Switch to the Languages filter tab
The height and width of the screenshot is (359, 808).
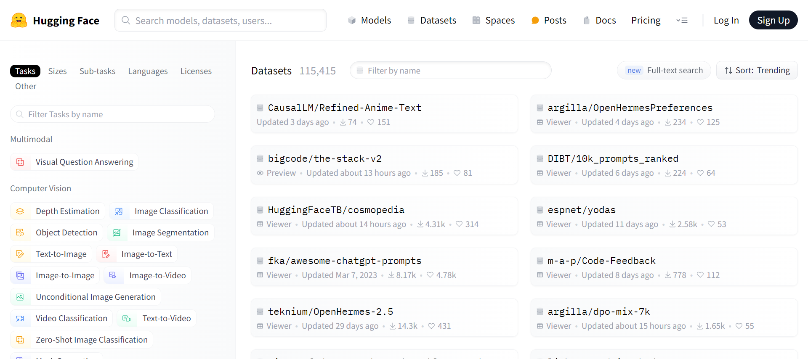[148, 71]
